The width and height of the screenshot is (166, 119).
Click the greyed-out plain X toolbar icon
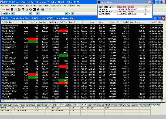tap(54, 10)
